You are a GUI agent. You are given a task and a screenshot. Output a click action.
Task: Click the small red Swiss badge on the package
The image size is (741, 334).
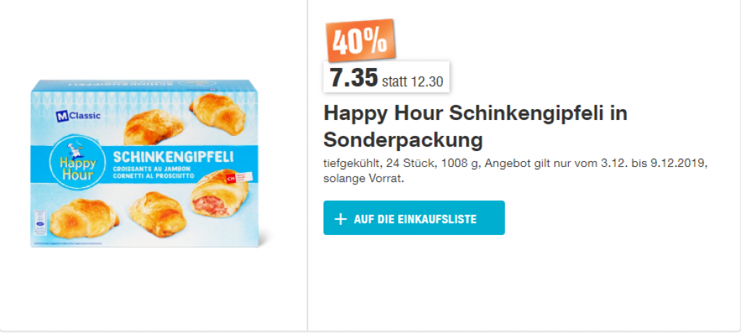click(x=232, y=177)
